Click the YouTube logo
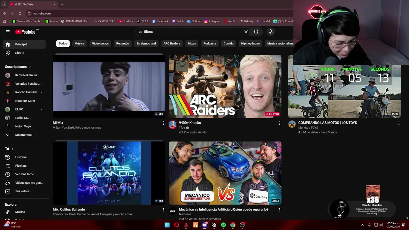The image size is (409, 230). 25,32
